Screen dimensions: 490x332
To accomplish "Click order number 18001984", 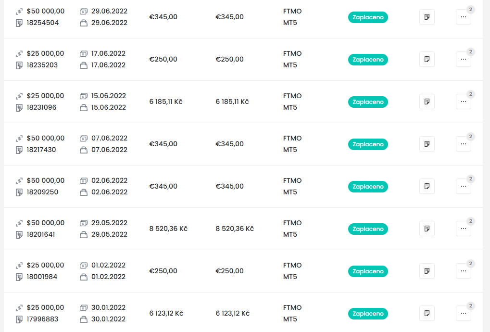I will pos(42,277).
